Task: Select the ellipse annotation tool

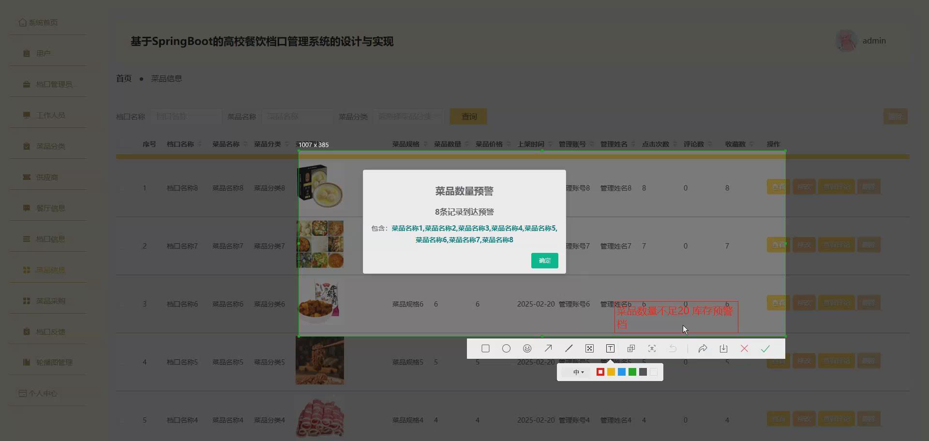Action: click(506, 349)
